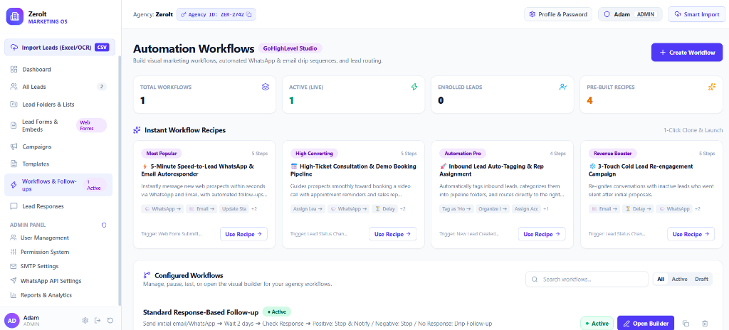The width and height of the screenshot is (729, 330).
Task: Open Reports & Analytics
Action: point(60,295)
